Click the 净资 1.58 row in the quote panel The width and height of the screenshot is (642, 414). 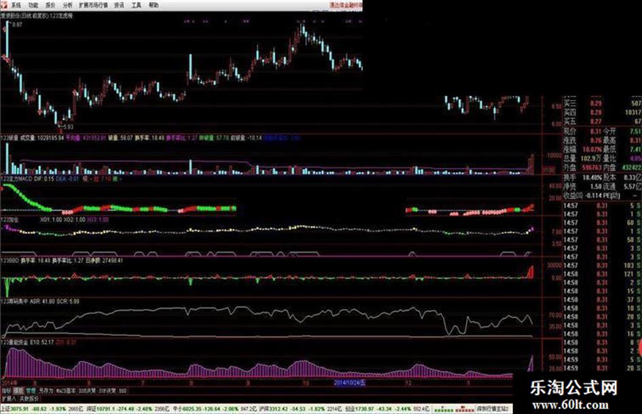click(x=583, y=186)
